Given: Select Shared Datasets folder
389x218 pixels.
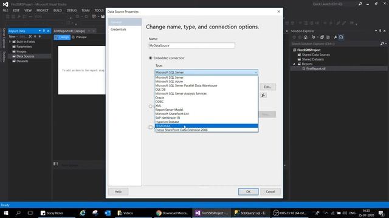Looking at the screenshot, I should point(312,59).
